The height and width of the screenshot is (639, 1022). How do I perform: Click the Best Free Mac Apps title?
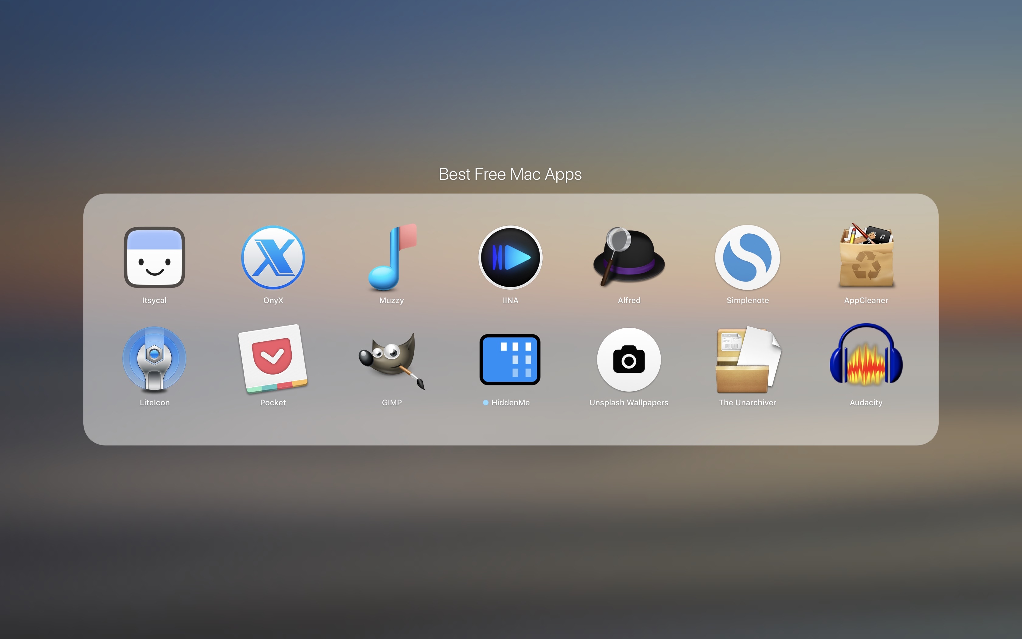pyautogui.click(x=511, y=174)
